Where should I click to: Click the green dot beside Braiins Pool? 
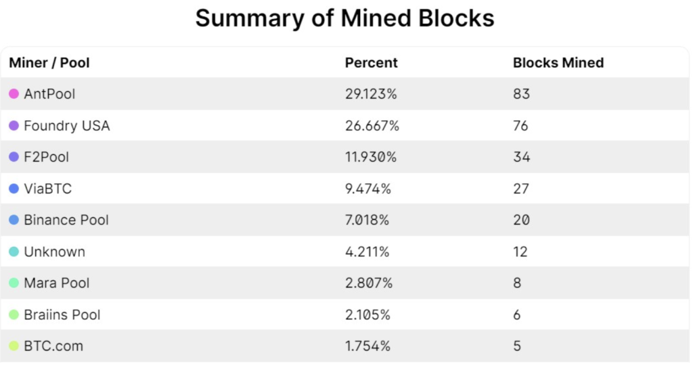pos(14,315)
